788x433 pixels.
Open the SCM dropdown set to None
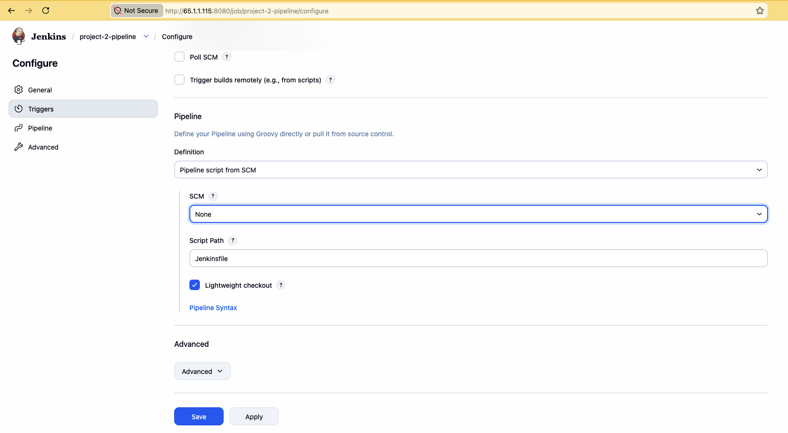(x=479, y=214)
